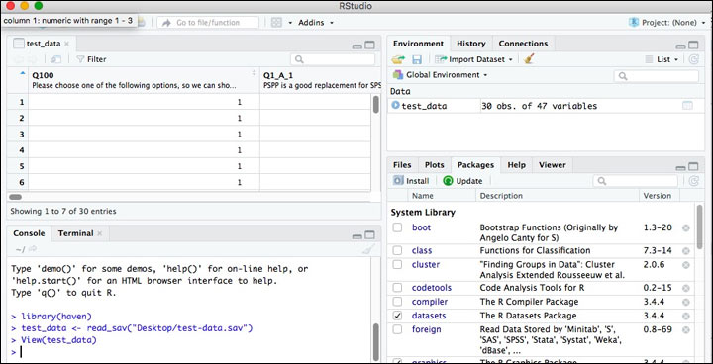Switch to the Connections tab
The height and width of the screenshot is (364, 713).
coord(524,44)
